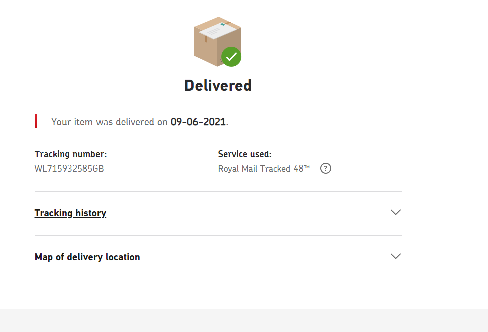Click the red bar beside delivery message
This screenshot has width=488, height=332.
point(36,121)
